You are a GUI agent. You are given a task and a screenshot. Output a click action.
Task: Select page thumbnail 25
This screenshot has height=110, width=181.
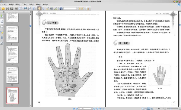[12, 55]
